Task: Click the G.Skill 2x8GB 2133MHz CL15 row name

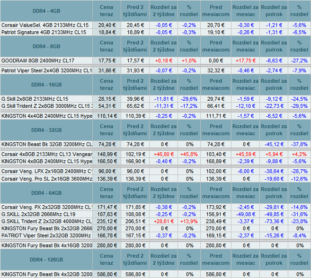Action: [35, 99]
